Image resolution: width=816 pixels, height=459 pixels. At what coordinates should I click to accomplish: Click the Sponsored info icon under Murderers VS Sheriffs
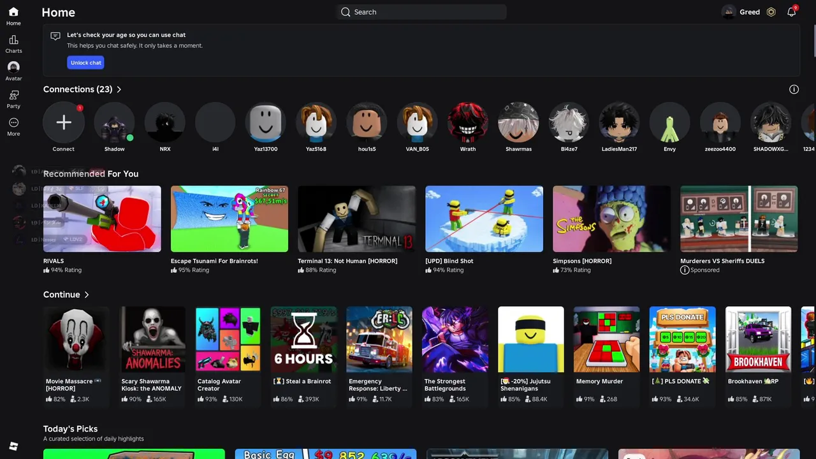point(685,270)
